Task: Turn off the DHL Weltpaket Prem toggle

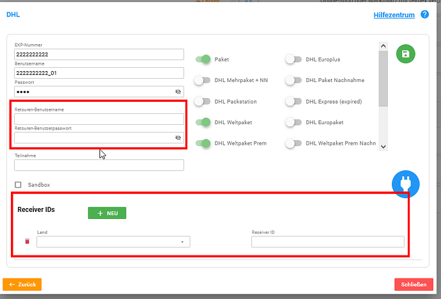Action: pos(203,143)
